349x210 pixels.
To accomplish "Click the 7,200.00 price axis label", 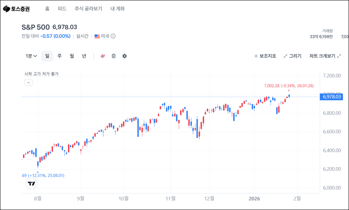I will point(332,76).
